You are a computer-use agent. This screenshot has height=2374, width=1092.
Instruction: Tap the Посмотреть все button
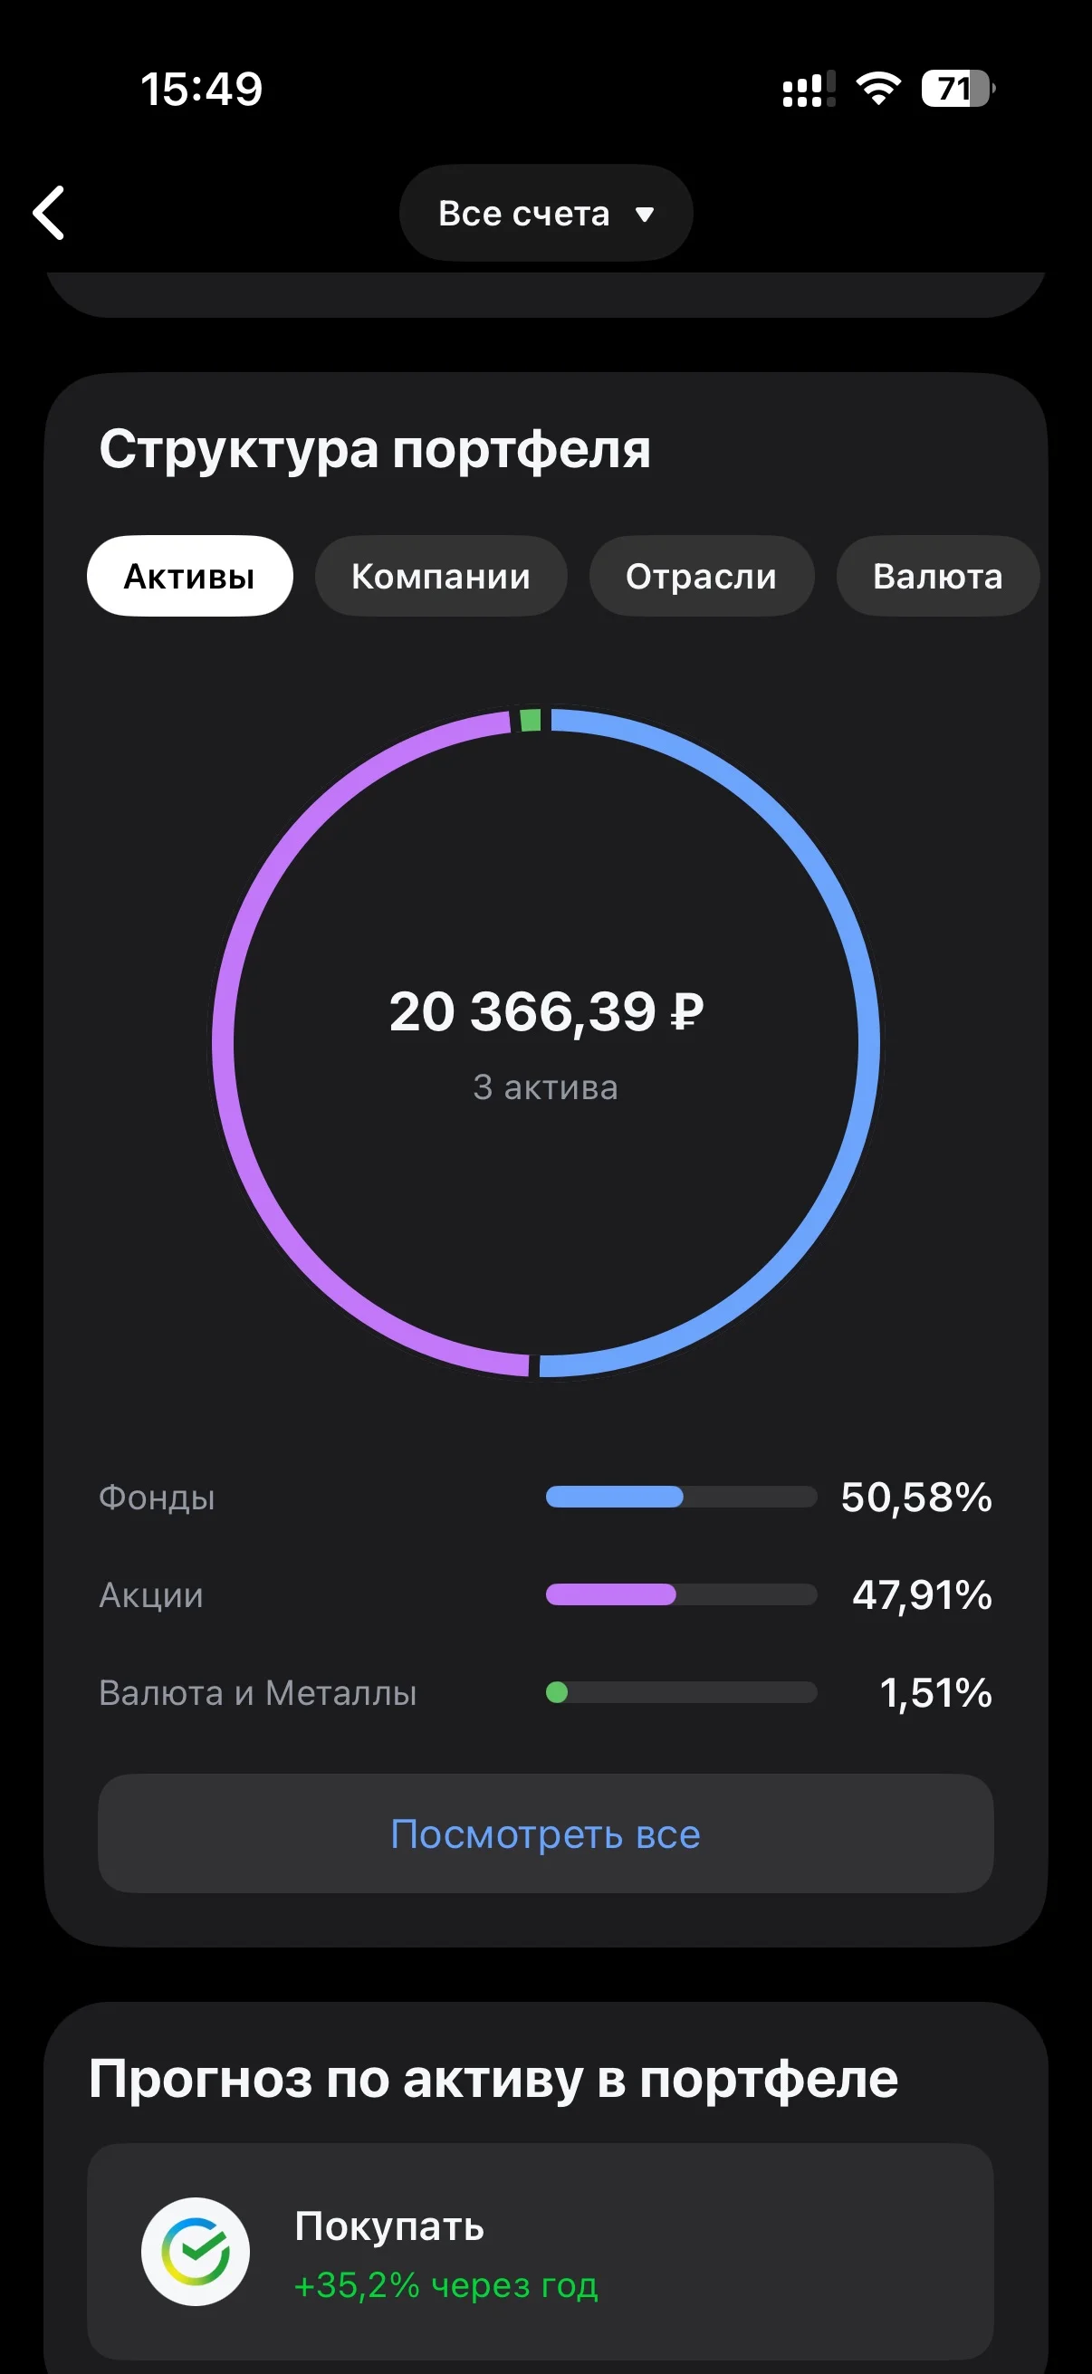[x=545, y=1834]
